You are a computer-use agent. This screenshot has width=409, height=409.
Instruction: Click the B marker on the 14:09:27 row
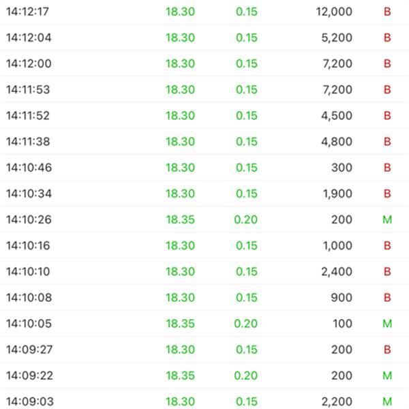pyautogui.click(x=387, y=349)
